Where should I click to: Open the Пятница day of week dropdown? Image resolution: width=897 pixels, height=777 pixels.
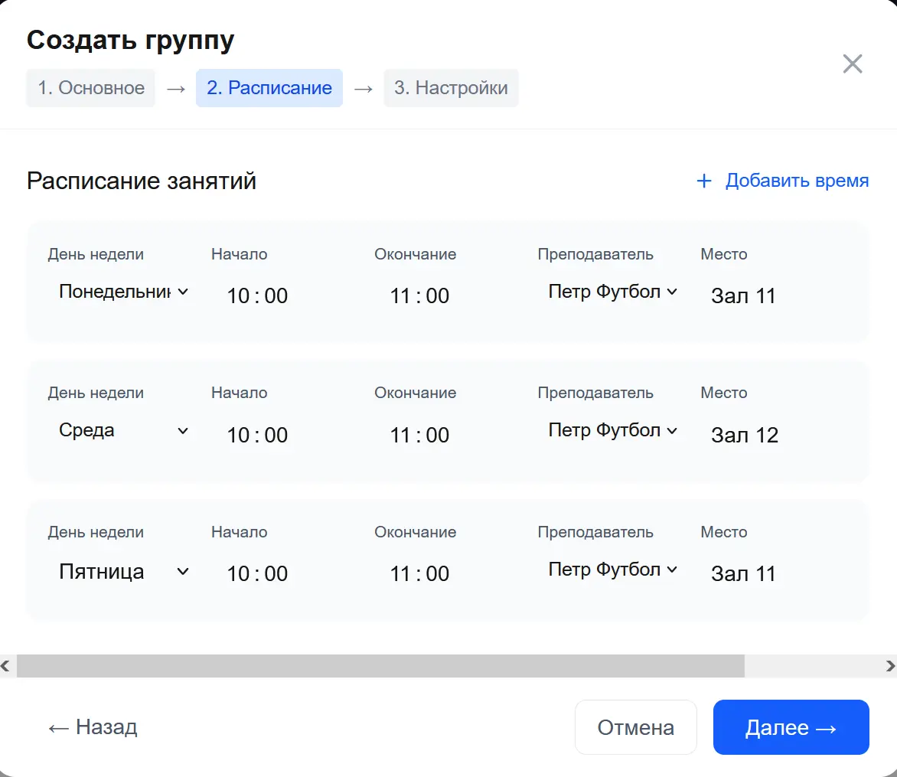pos(122,572)
